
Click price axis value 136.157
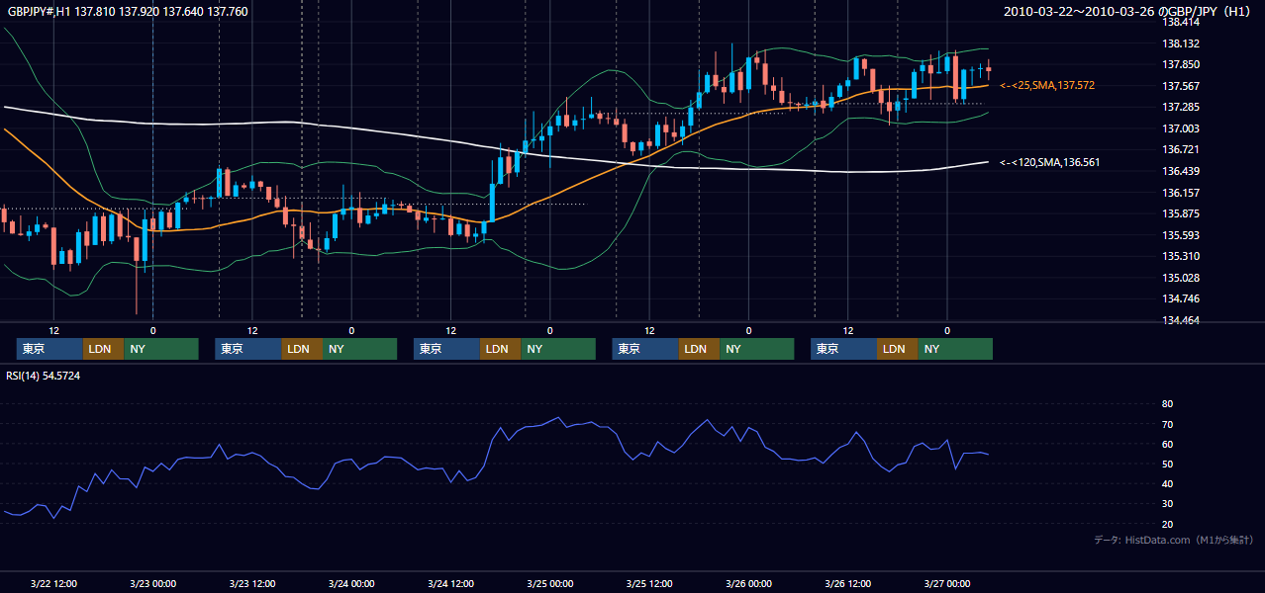pyautogui.click(x=1180, y=193)
